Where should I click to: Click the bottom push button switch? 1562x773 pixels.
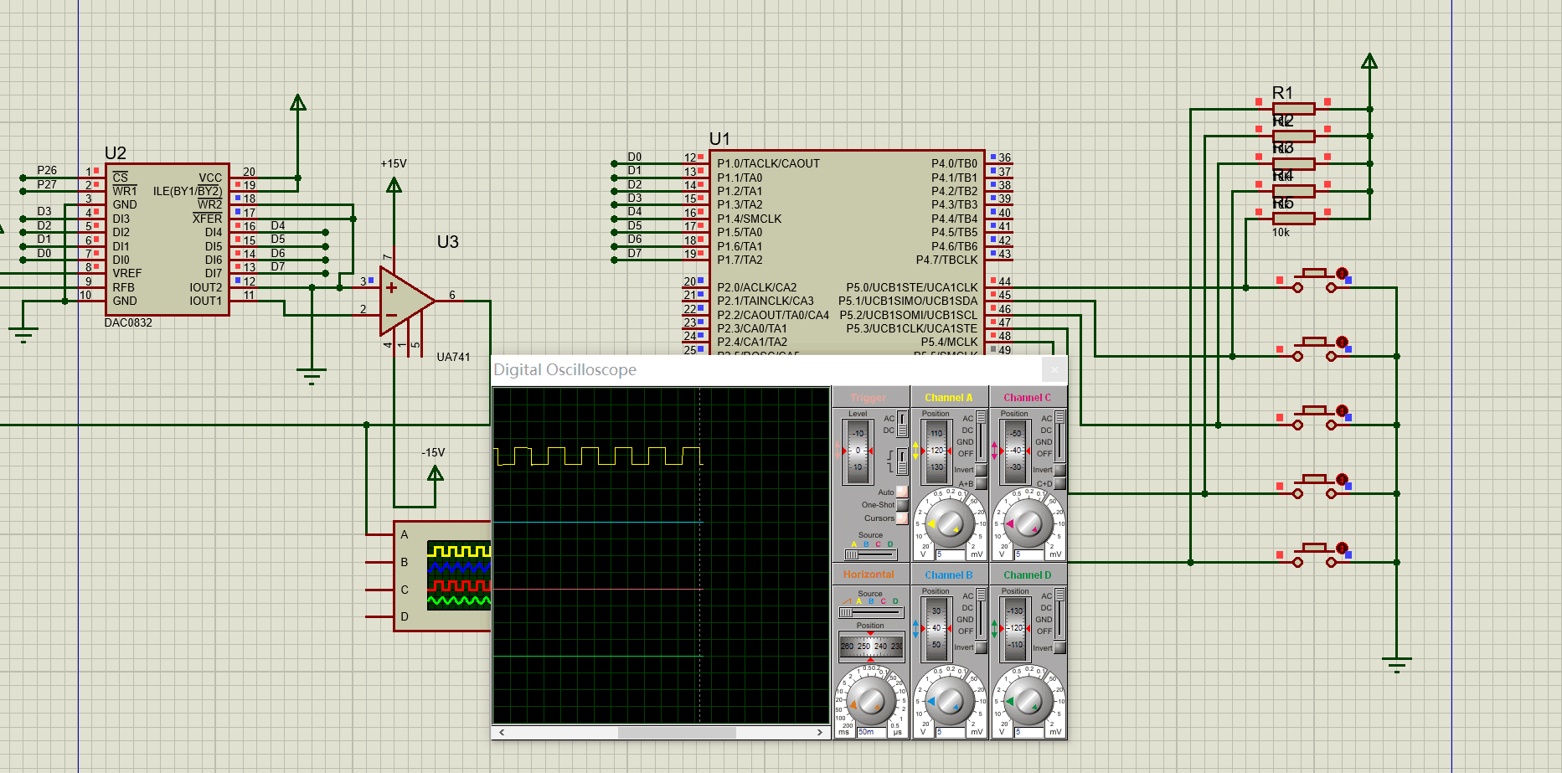[x=1314, y=554]
